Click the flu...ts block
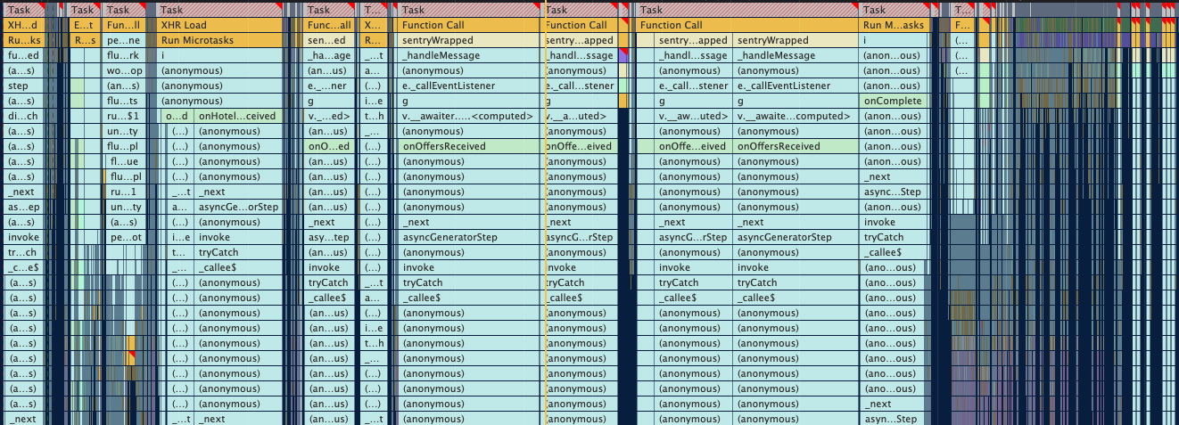1179x425 pixels. [x=124, y=101]
